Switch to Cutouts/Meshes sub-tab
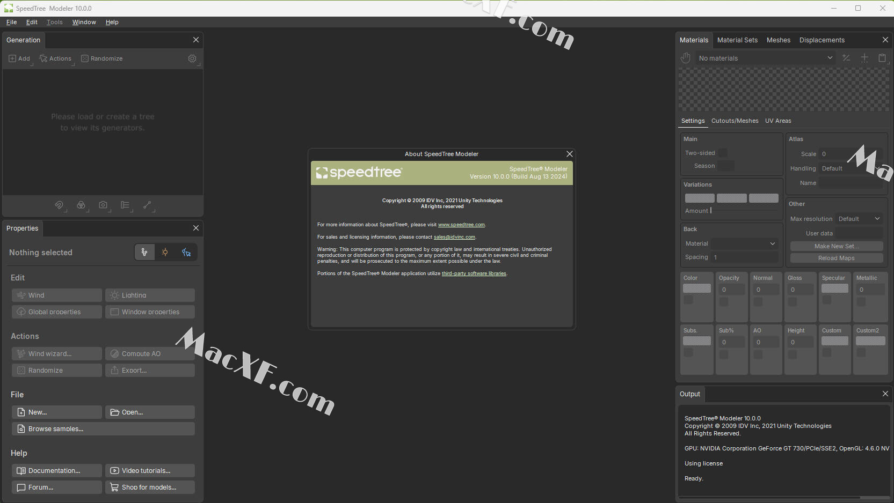Viewport: 894px width, 503px height. click(735, 121)
